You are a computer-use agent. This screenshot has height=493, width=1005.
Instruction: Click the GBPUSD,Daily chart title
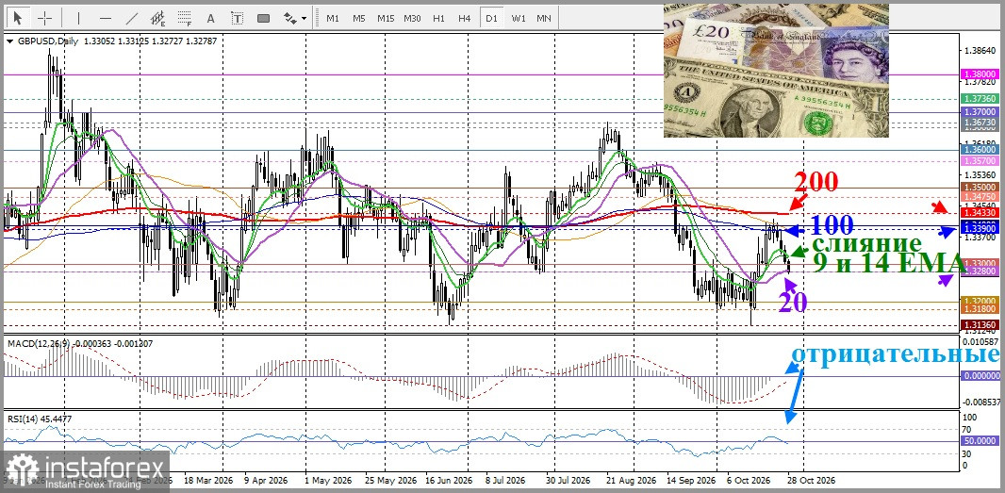point(46,41)
